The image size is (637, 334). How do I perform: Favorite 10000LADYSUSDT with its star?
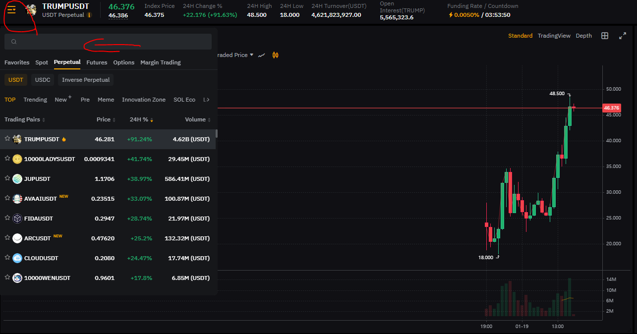[7, 159]
